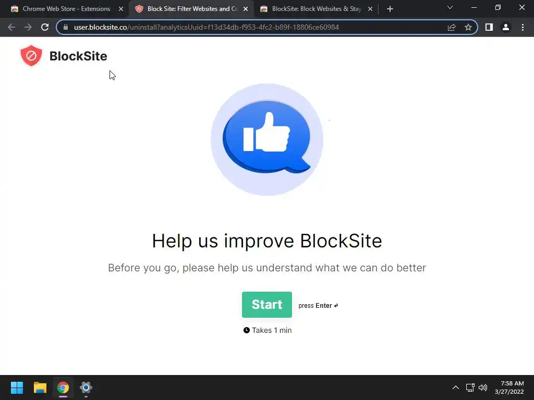Image resolution: width=534 pixels, height=400 pixels.
Task: Share this page via the share icon
Action: click(452, 27)
